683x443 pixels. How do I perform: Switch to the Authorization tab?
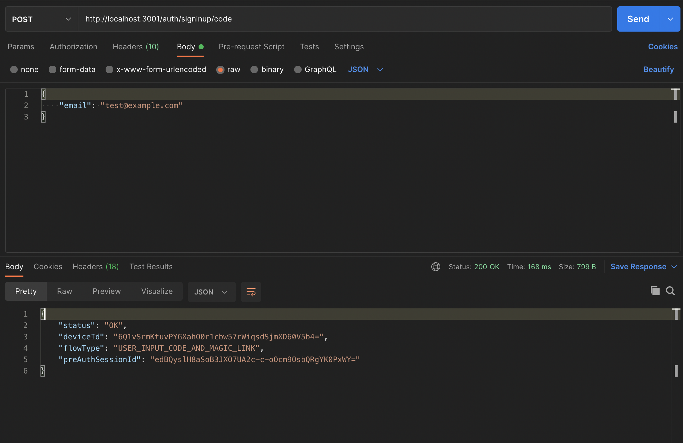tap(73, 46)
